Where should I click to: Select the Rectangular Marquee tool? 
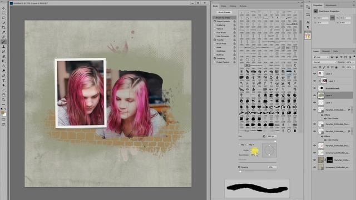(x=3, y=13)
